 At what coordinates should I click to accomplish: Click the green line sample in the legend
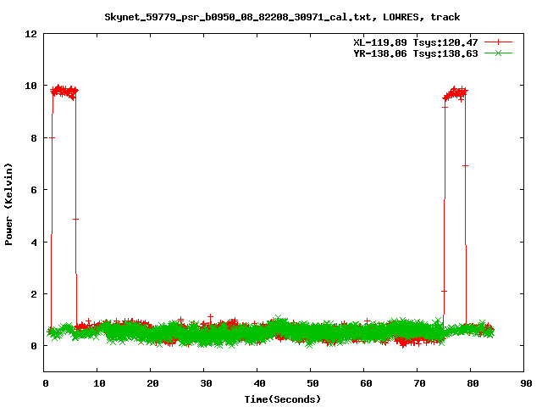pyautogui.click(x=498, y=53)
